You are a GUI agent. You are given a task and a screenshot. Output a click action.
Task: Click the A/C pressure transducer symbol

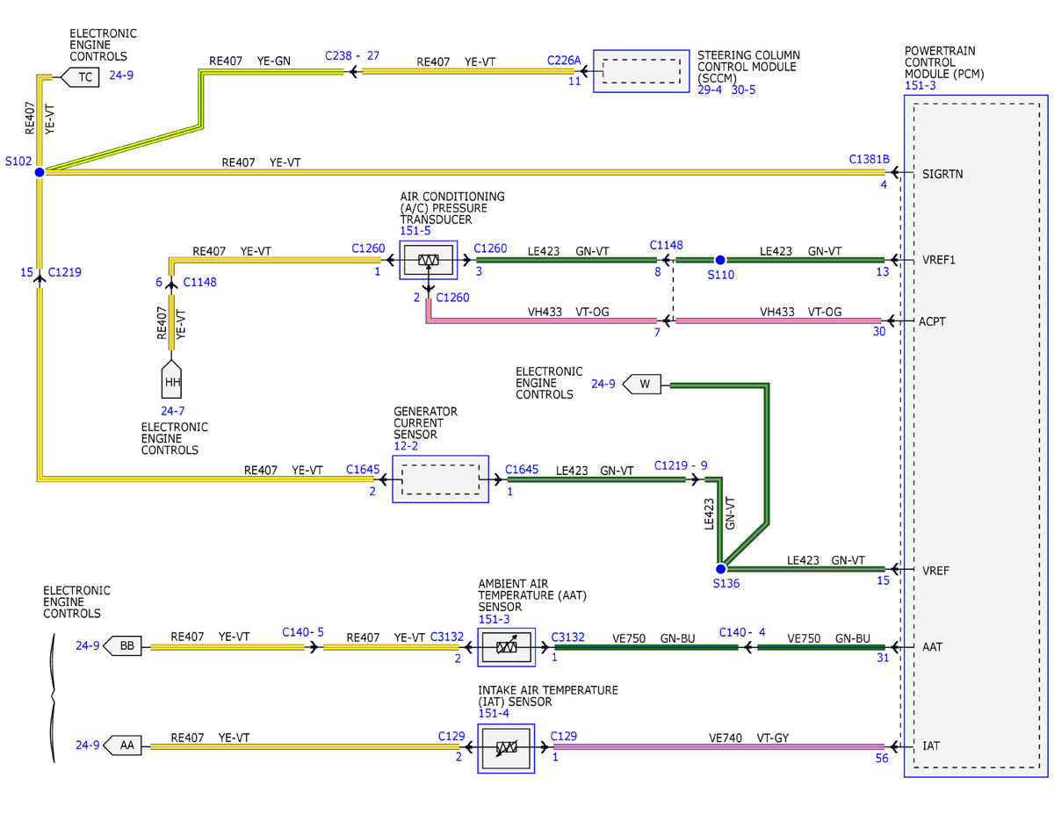click(428, 260)
